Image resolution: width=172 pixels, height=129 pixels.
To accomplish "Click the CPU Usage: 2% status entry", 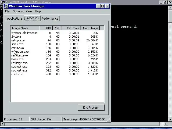I will tap(45, 119).
